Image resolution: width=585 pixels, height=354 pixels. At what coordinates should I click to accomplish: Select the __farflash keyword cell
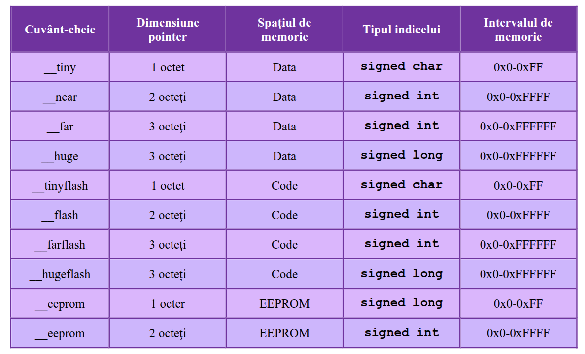[x=60, y=245]
